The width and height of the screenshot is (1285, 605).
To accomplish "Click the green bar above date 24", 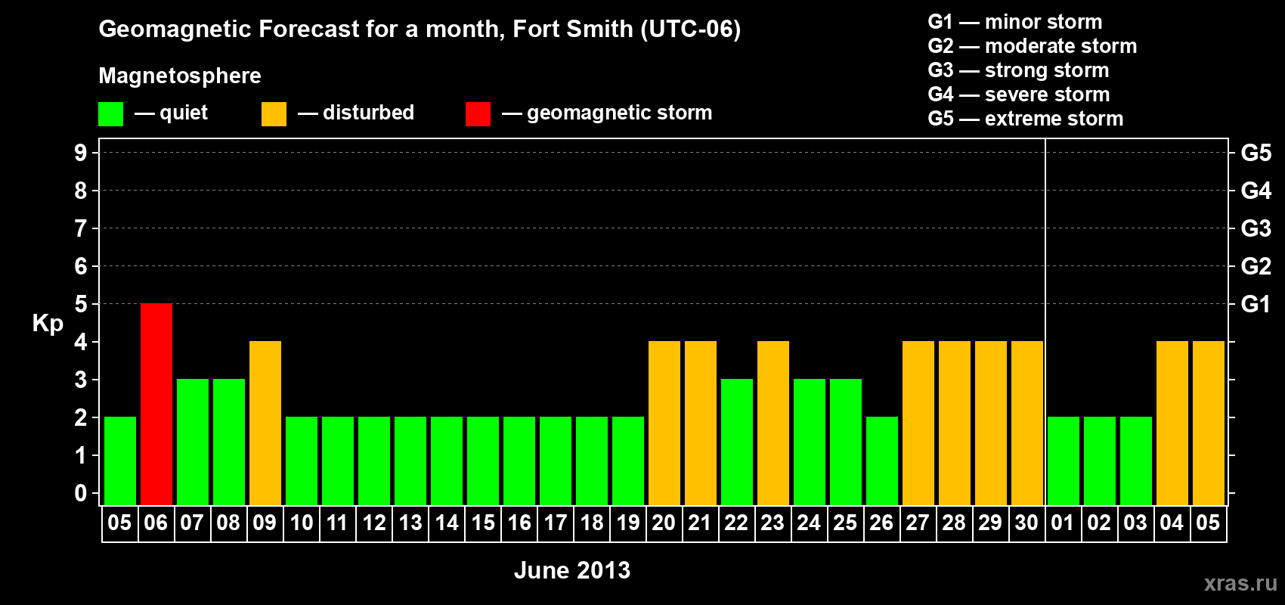I will coord(810,442).
